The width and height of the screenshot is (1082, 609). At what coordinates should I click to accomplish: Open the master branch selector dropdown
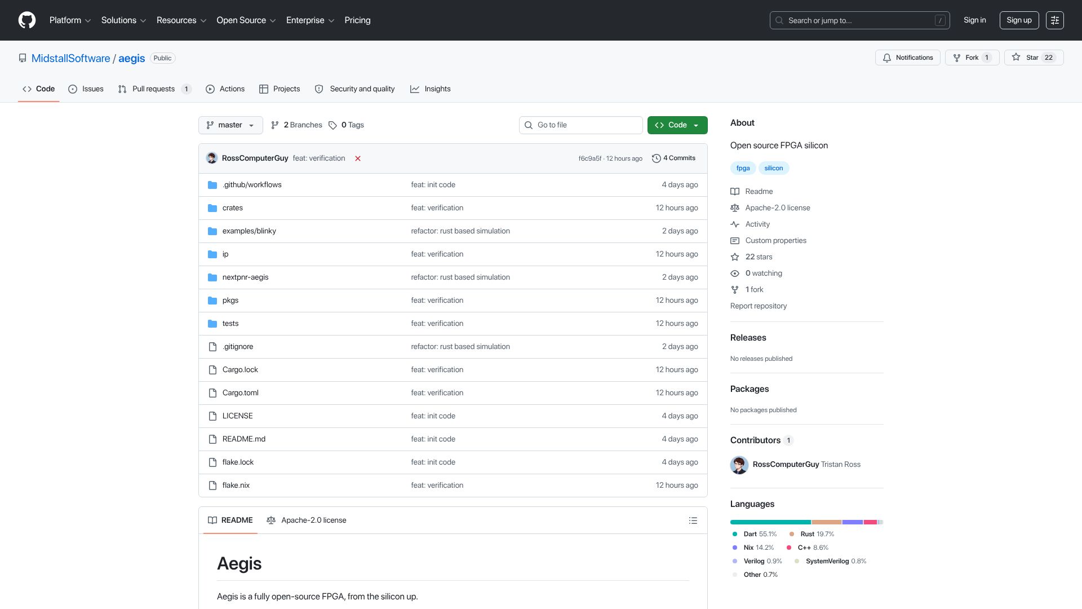point(230,125)
